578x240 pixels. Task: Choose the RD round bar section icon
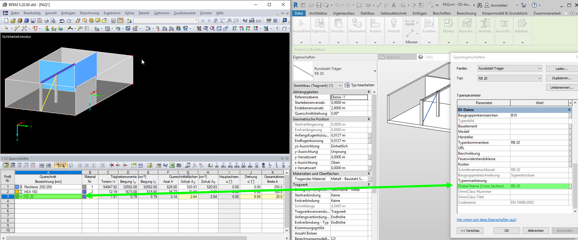tap(263, 165)
